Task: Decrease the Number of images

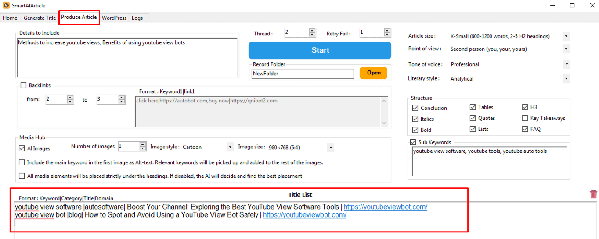Action: click(143, 148)
